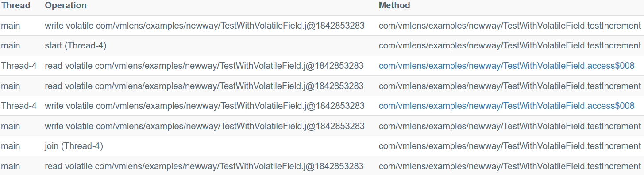Image resolution: width=644 pixels, height=175 pixels.
Task: Select testIncrement method cell in start (Thread-4) row
Action: click(510, 45)
